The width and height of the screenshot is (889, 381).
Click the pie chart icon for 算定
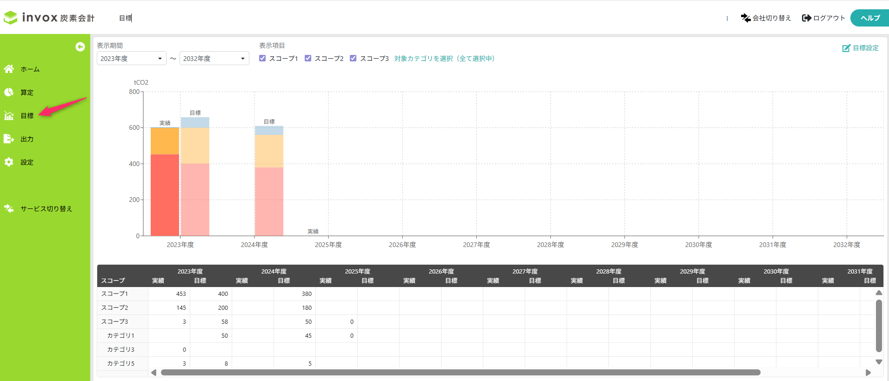pyautogui.click(x=9, y=92)
